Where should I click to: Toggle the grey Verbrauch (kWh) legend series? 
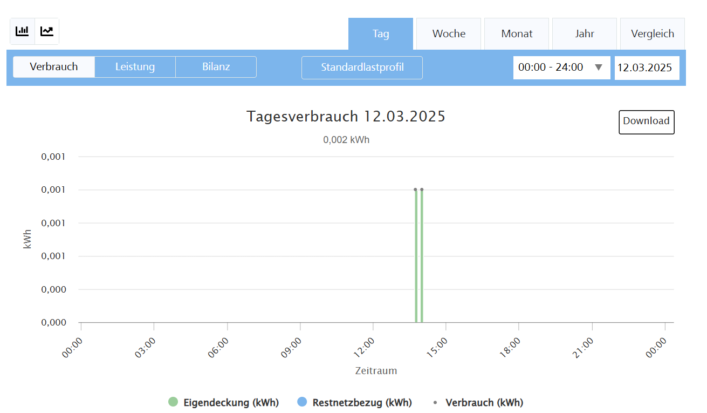click(478, 402)
